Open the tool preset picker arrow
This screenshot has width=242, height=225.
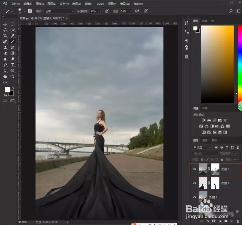[x=12, y=11]
